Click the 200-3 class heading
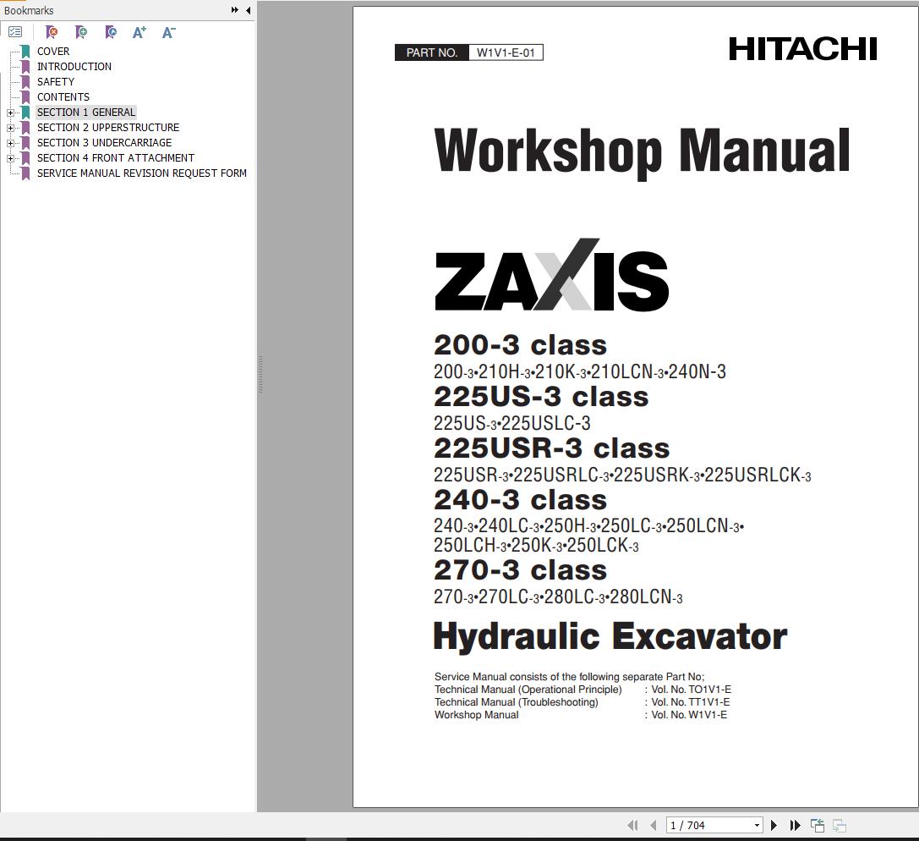The width and height of the screenshot is (919, 841). coord(521,345)
